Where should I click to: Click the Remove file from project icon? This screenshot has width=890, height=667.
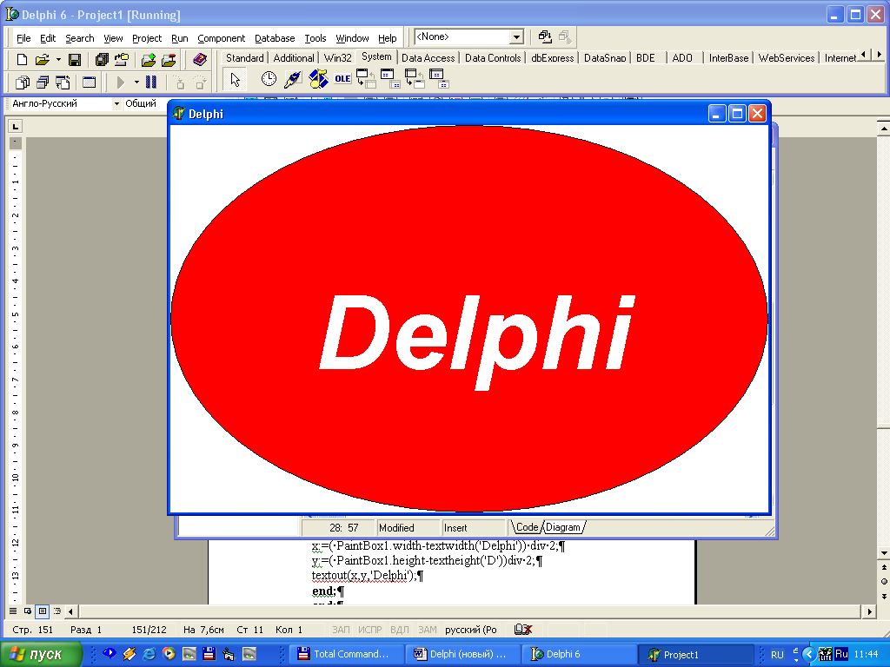click(169, 59)
